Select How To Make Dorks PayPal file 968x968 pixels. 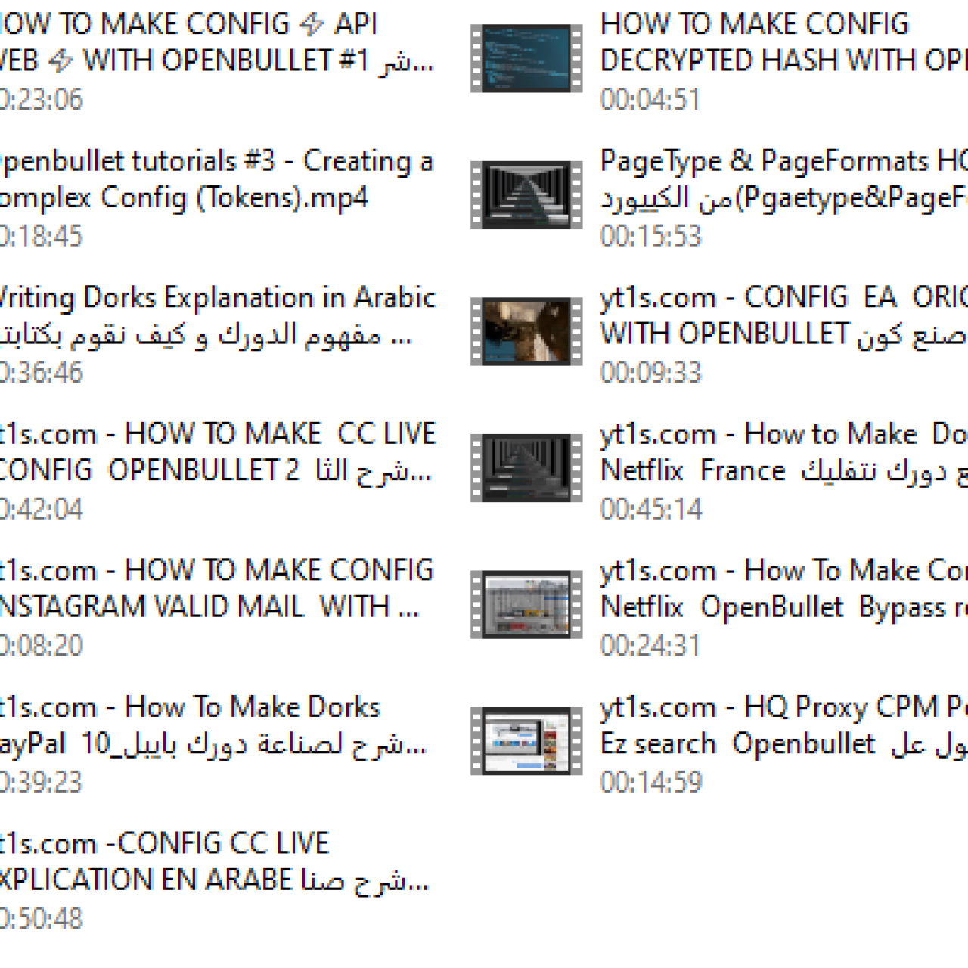point(213,726)
